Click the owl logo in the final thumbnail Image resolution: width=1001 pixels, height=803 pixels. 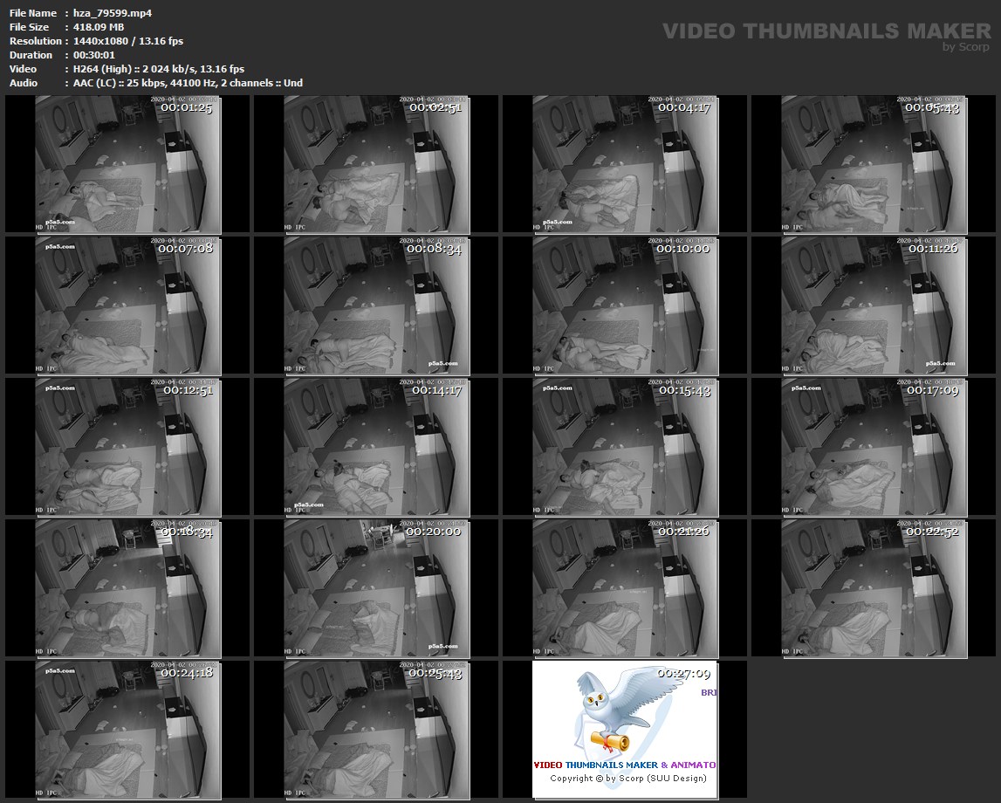[611, 711]
